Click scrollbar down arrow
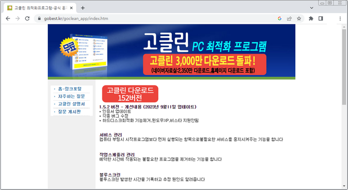The width and height of the screenshot is (348, 190). point(344,186)
